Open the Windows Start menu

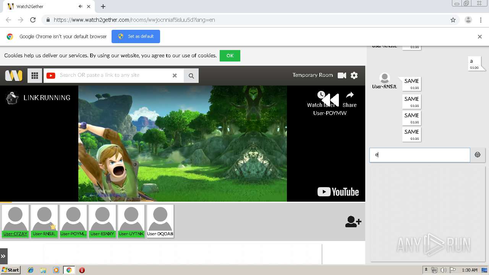10,270
